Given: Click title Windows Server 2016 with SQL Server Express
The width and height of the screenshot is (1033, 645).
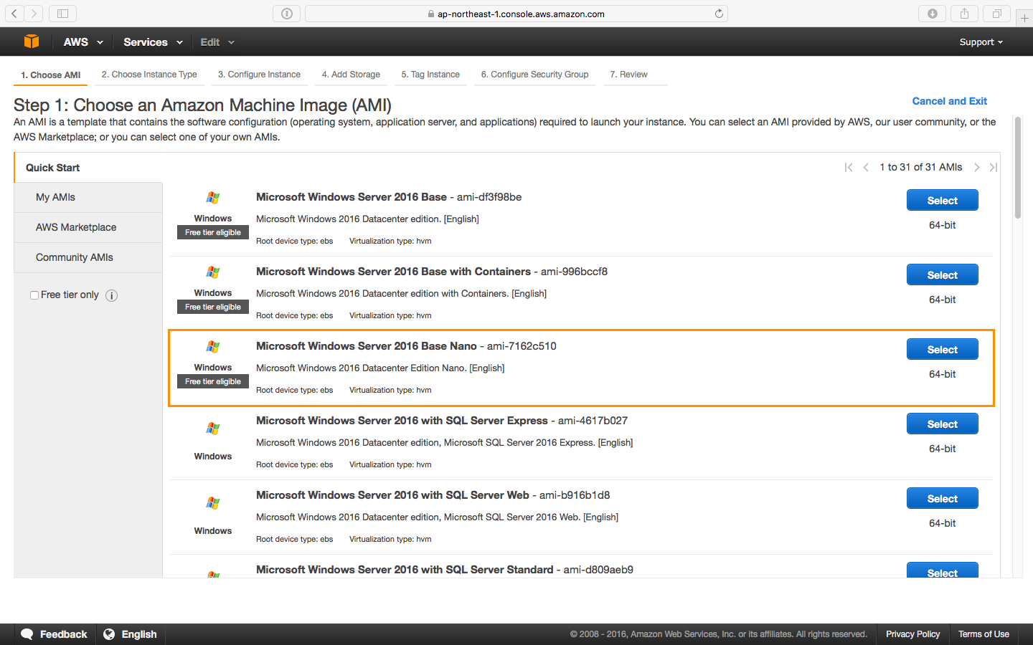Looking at the screenshot, I should 402,421.
